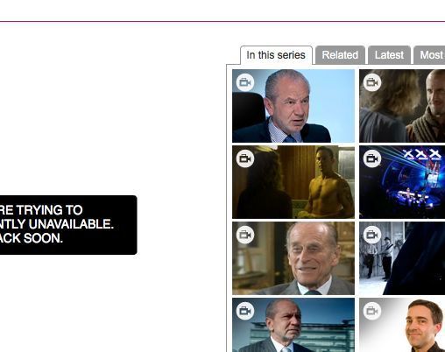Click the camera icon on the blue laser stage thumbnail
Viewport: 445px width, 352px height.
(x=372, y=158)
